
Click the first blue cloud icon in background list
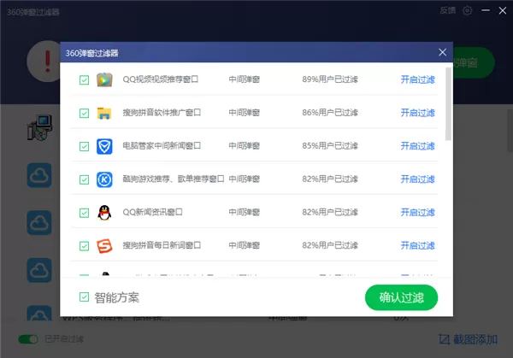coord(39,175)
